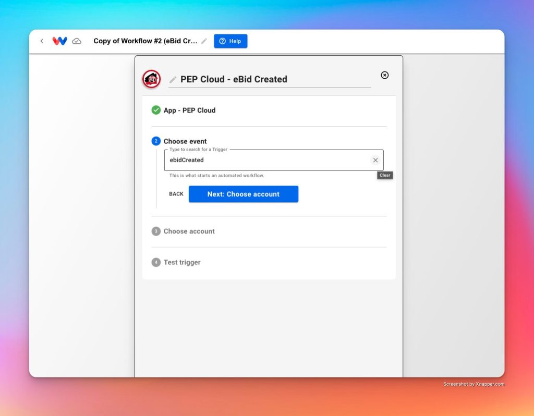This screenshot has width=534, height=416.
Task: Close the trigger panel with X circle
Action: coord(384,75)
